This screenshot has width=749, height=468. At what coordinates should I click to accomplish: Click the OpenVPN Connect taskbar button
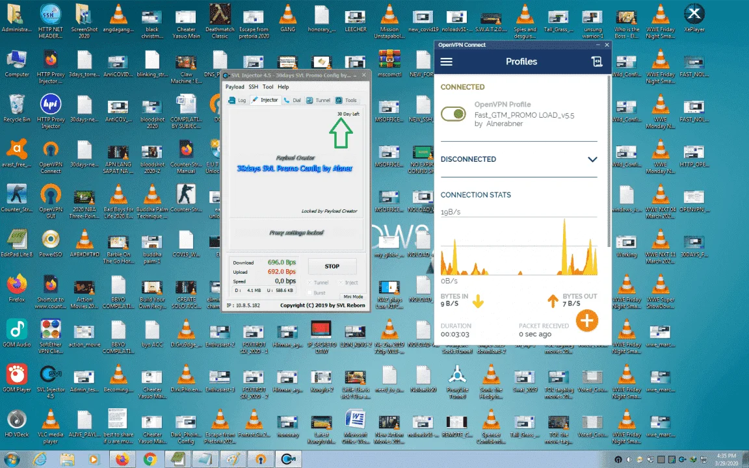point(261,460)
